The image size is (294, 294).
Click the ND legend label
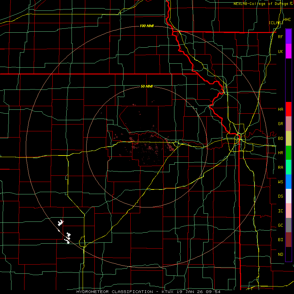[280, 254]
